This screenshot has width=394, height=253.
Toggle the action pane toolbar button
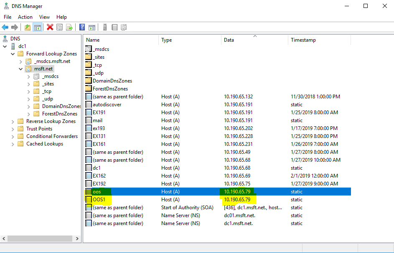point(92,27)
